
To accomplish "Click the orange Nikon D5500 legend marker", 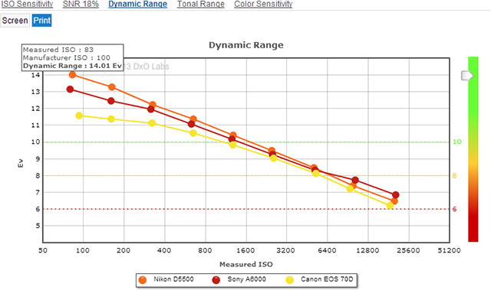I will click(143, 280).
